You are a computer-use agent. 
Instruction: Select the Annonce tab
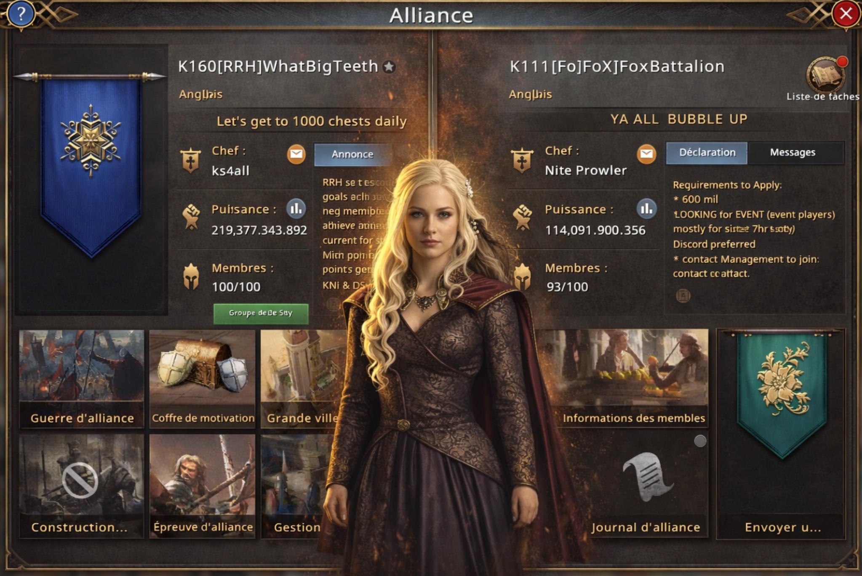[x=353, y=154]
